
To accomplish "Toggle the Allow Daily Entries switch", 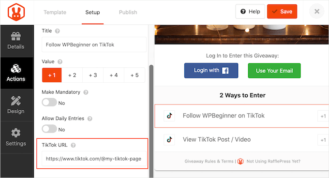I will point(49,129).
